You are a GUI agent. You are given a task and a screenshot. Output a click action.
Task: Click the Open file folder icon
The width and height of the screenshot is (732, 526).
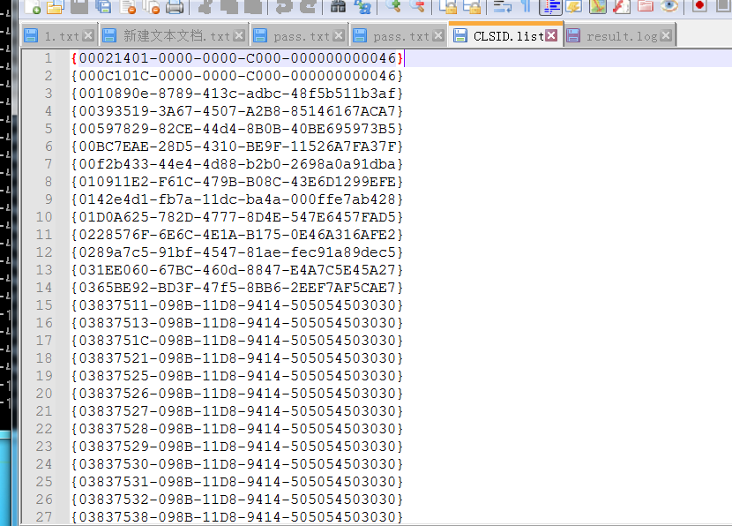pyautogui.click(x=55, y=6)
